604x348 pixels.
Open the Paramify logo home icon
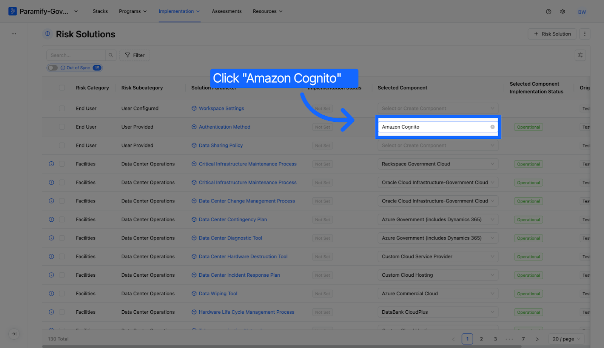pyautogui.click(x=12, y=11)
